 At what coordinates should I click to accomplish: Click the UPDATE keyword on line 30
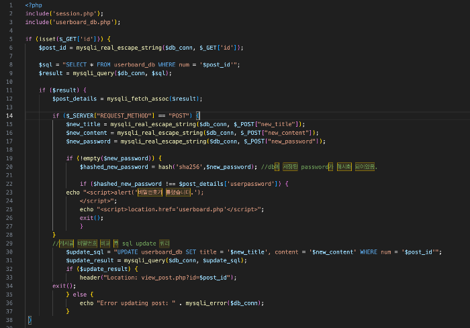tap(128, 252)
